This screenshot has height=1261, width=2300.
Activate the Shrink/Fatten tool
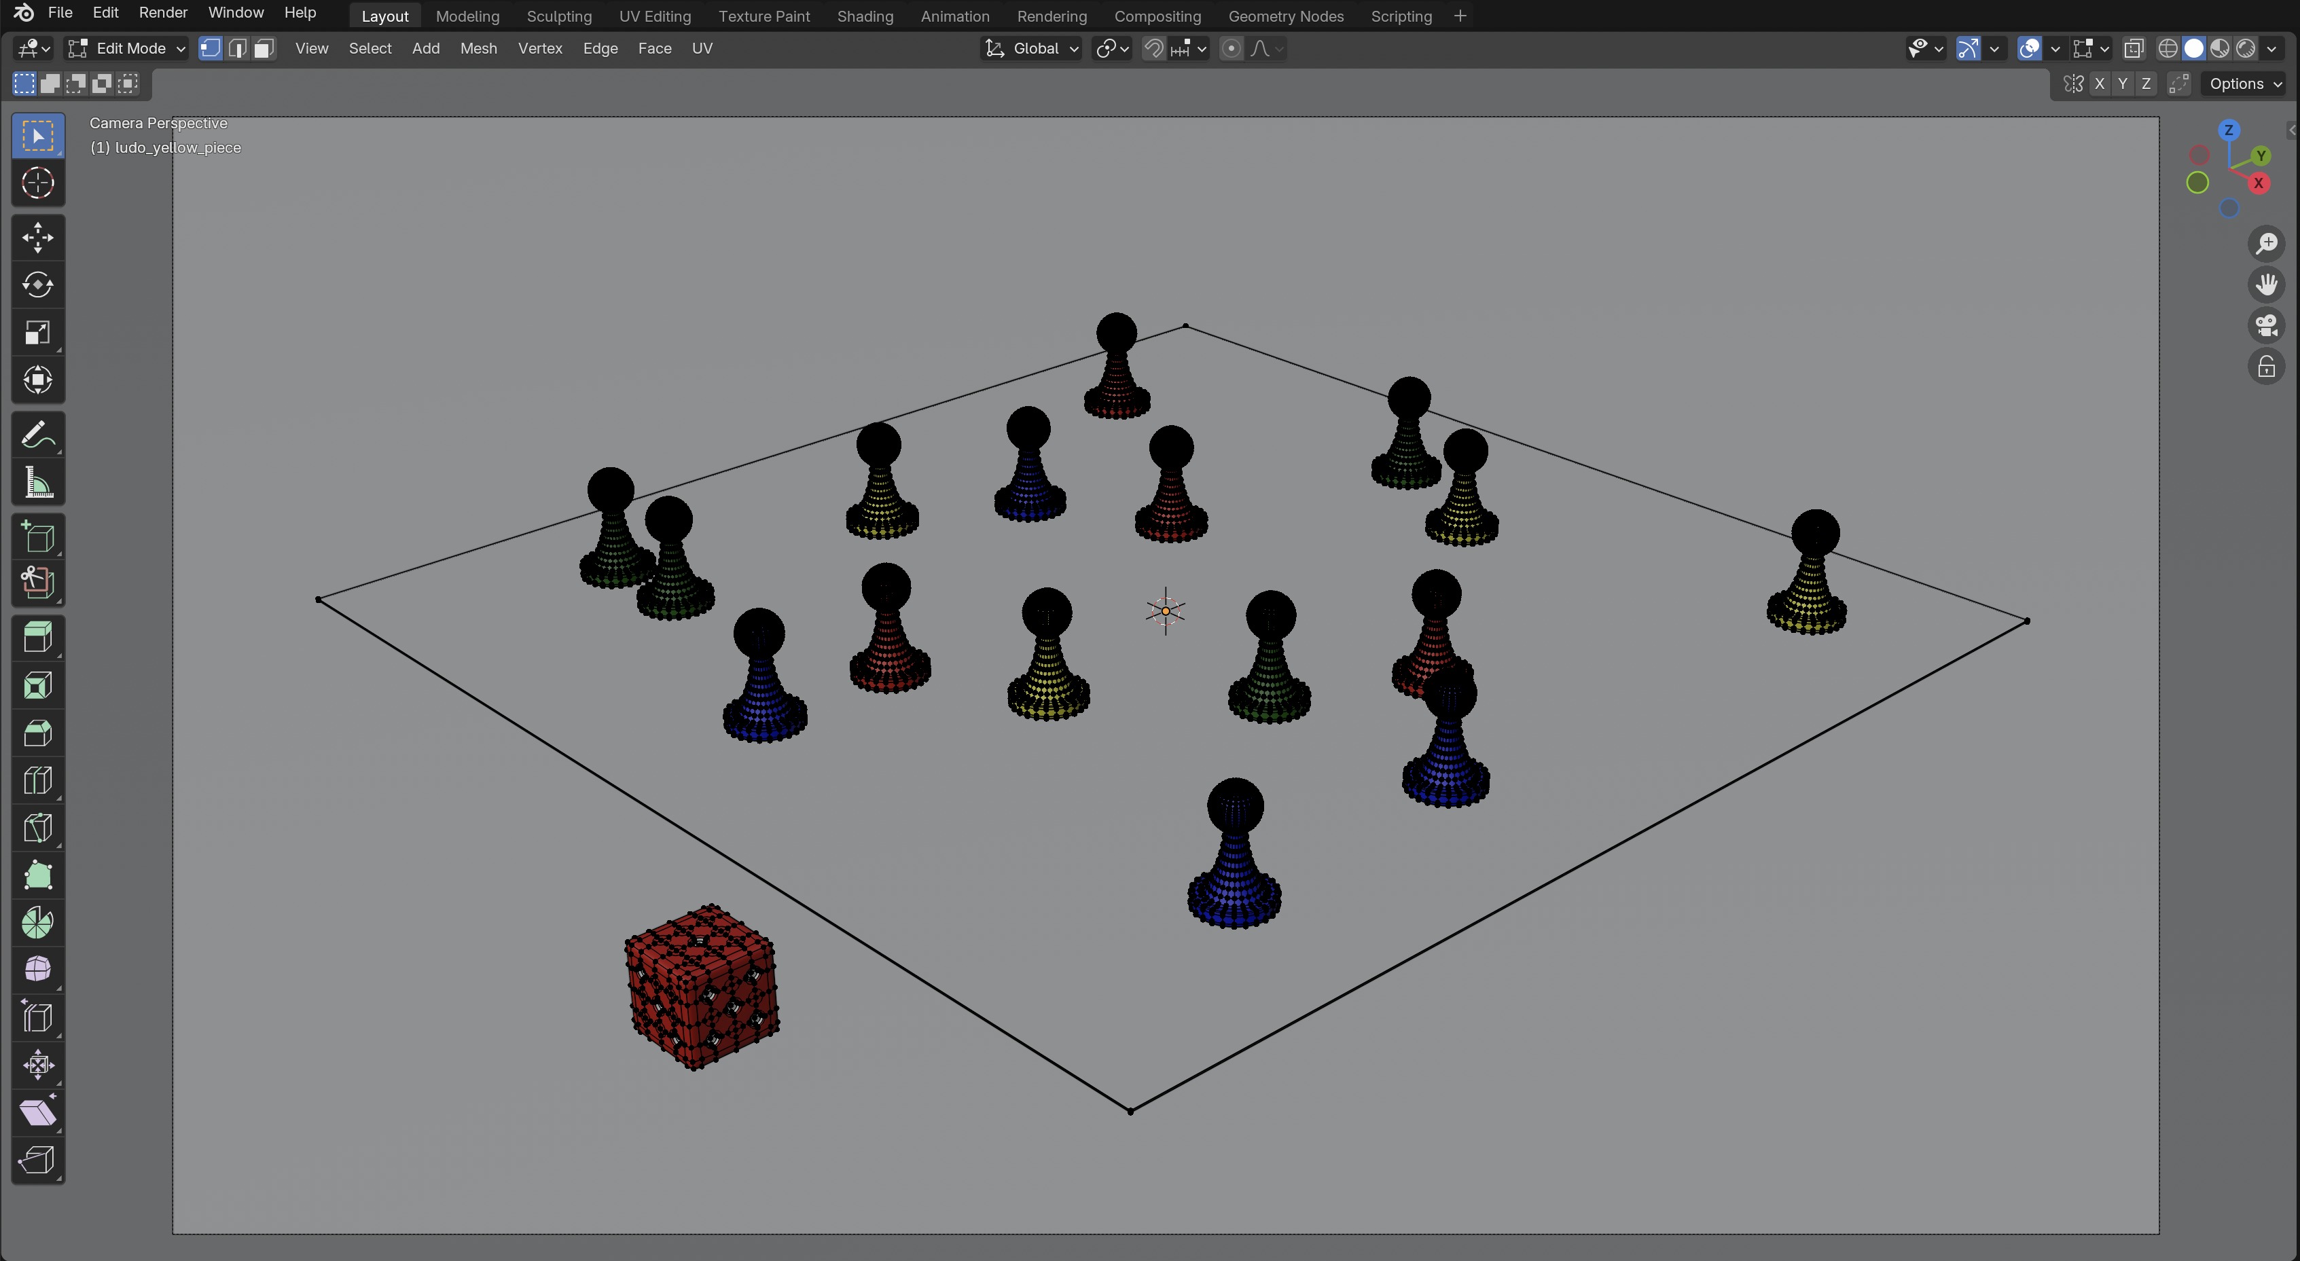pyautogui.click(x=37, y=1065)
